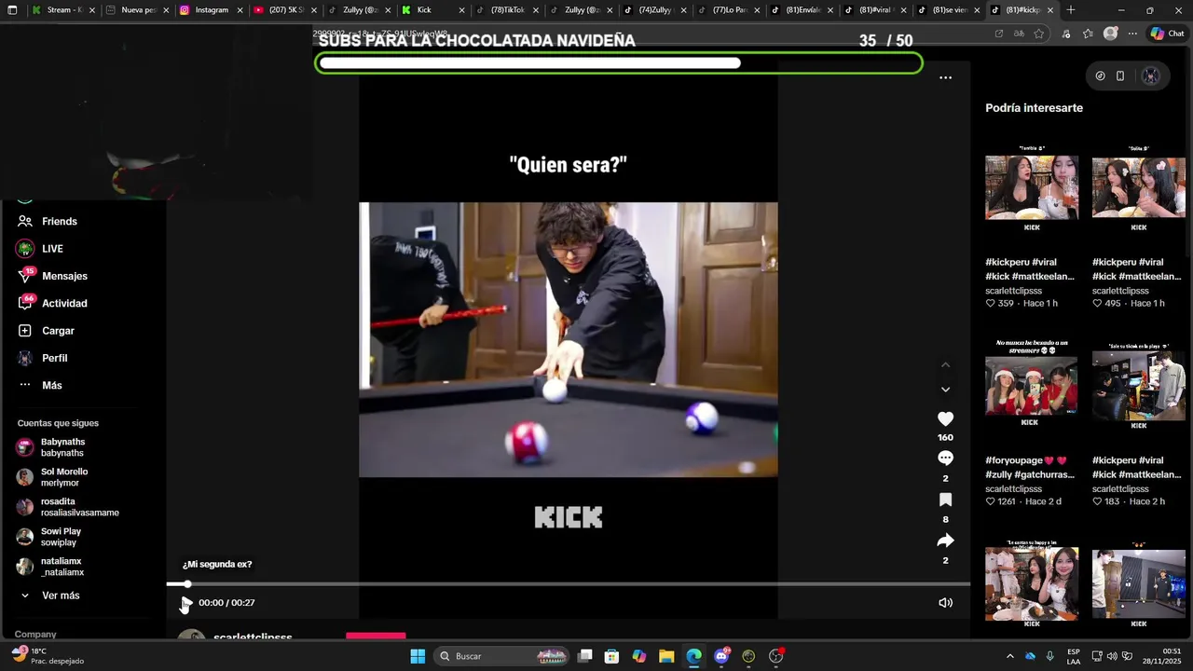Open the Más menu in sidebar

[39, 385]
